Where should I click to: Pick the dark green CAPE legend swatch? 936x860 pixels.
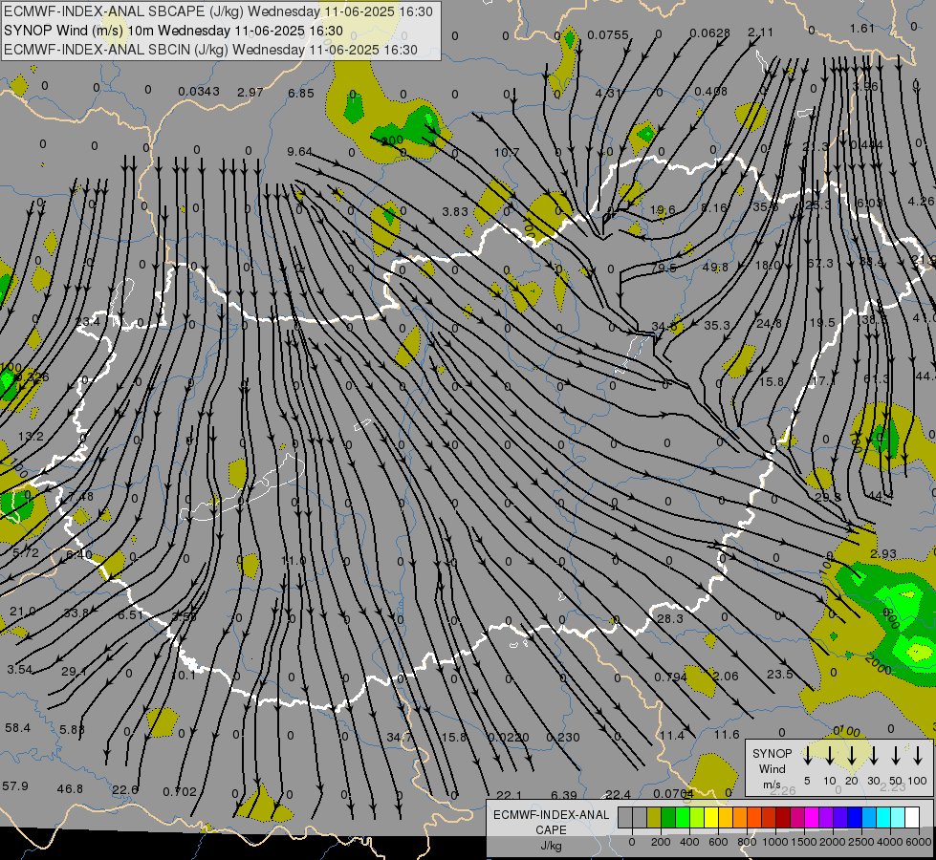coord(668,818)
